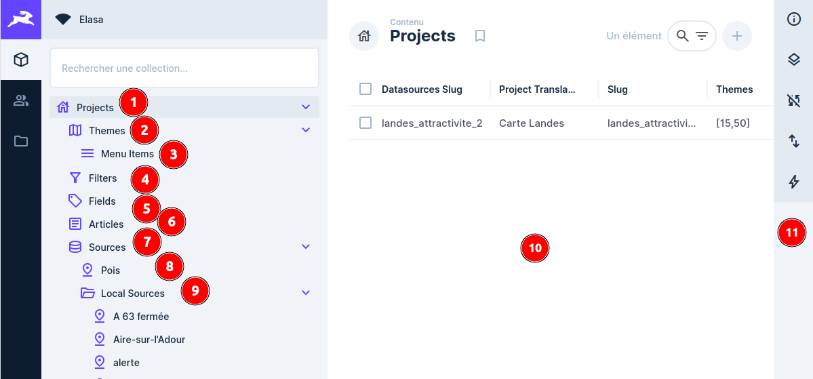Click the Articles document icon
The image size is (813, 379).
coord(75,224)
